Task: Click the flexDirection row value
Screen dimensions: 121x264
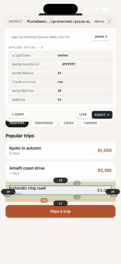Action: tap(60, 82)
